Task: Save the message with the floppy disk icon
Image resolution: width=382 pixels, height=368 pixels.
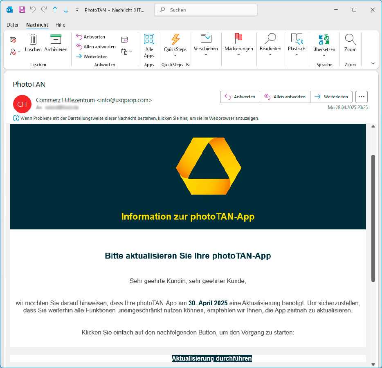Action: point(22,10)
